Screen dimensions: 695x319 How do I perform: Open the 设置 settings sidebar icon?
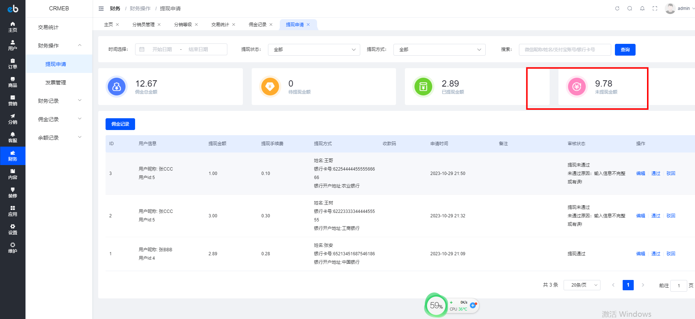click(13, 229)
